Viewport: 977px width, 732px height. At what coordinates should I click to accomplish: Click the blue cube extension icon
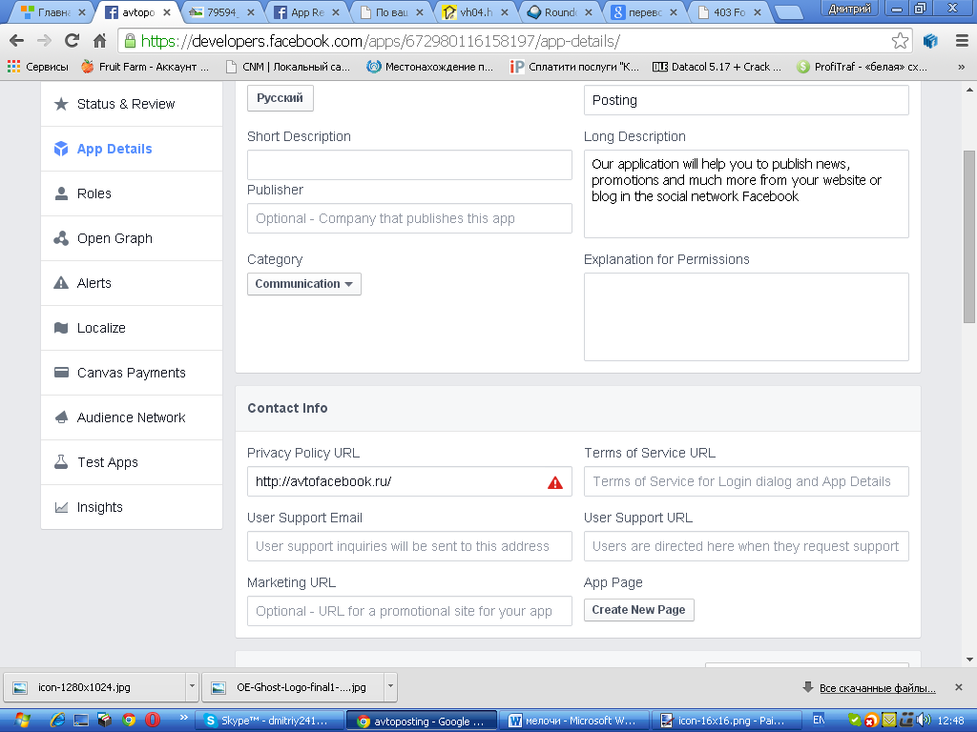930,41
